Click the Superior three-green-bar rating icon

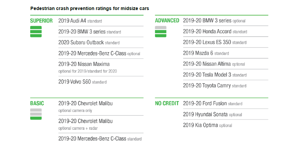tap(36, 31)
